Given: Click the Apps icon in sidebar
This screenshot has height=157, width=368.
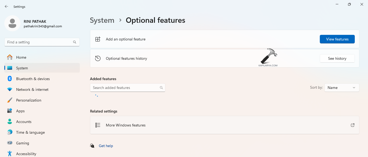Looking at the screenshot, I should [x=10, y=111].
